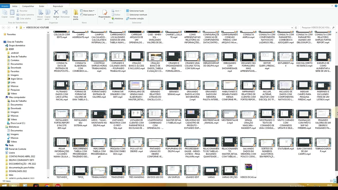Screen dimensions: 338x190
Task: Click the main file list scrollbar thumb
Action: [336, 118]
